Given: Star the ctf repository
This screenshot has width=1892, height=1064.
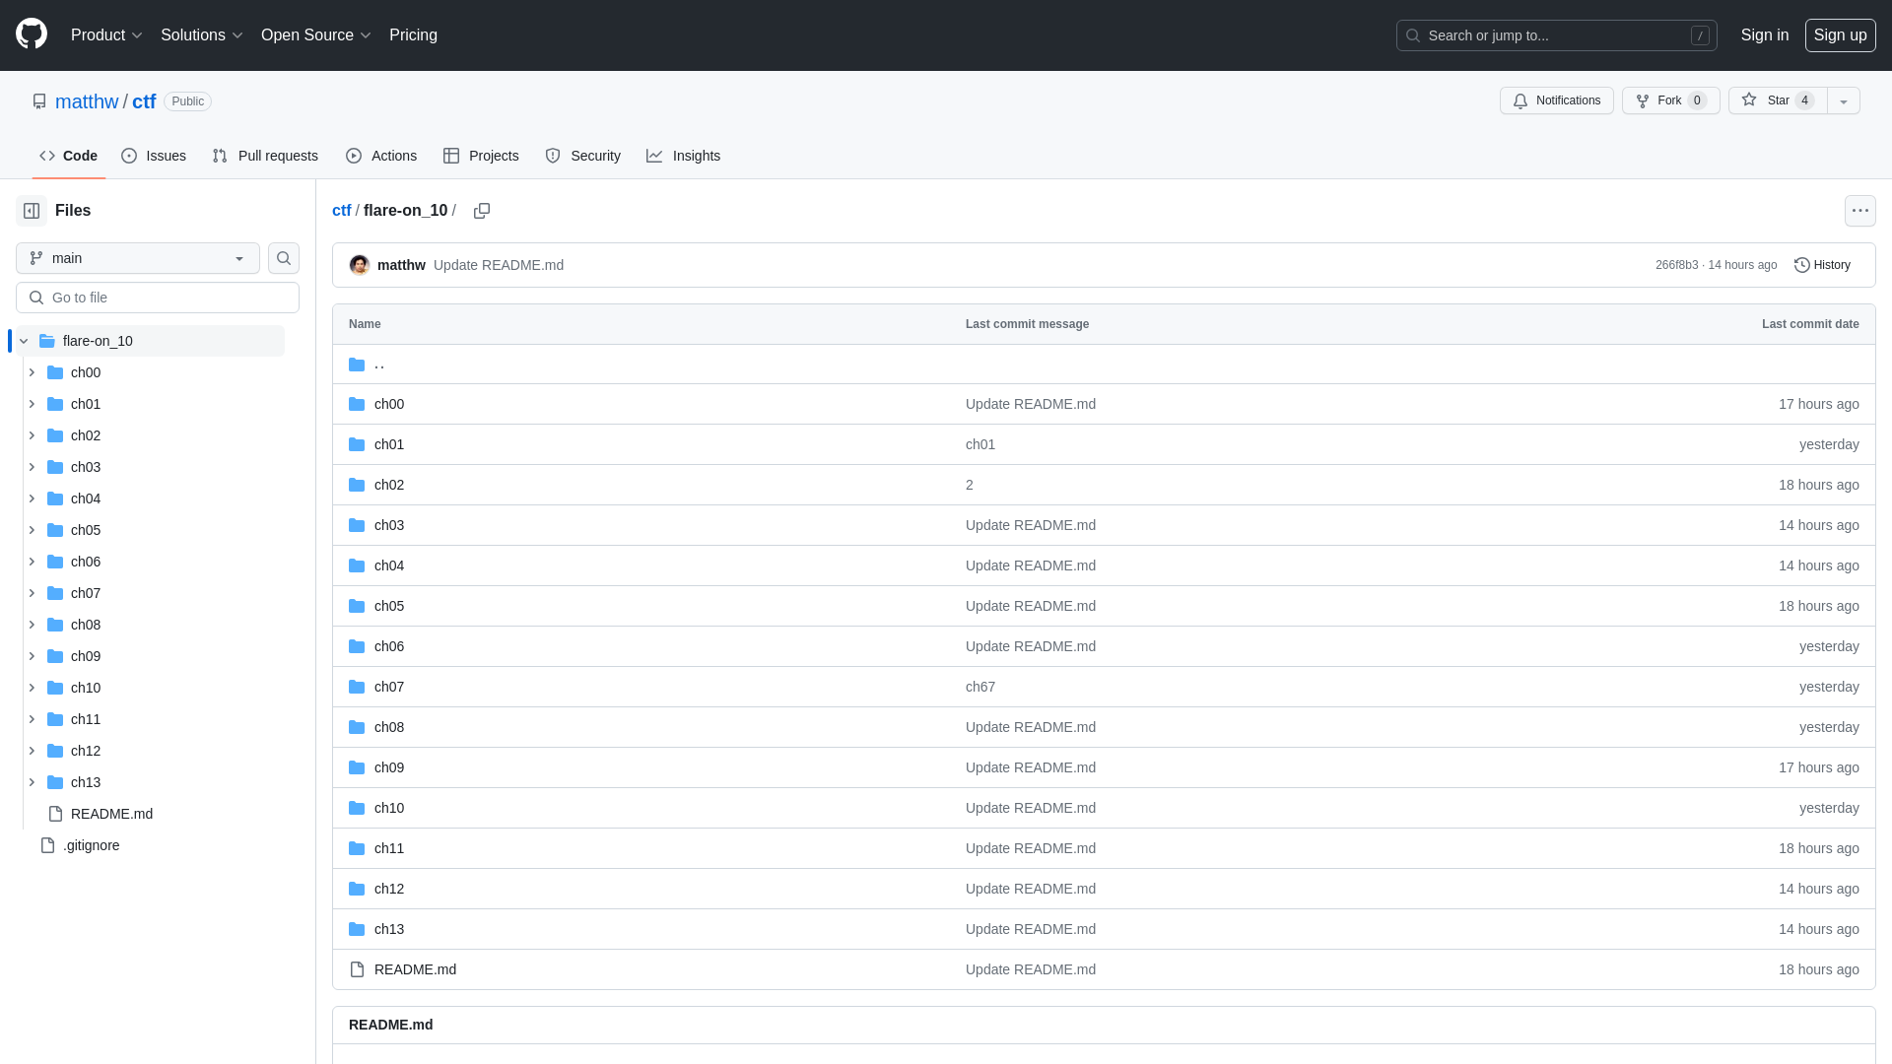Looking at the screenshot, I should [1778, 100].
